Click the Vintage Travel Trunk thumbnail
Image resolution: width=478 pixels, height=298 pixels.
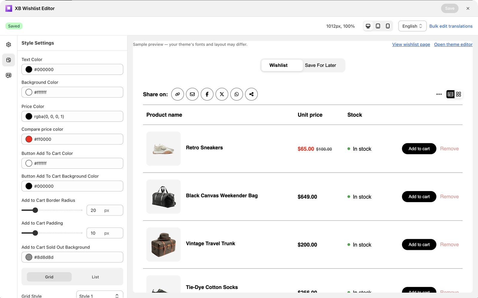pos(163,245)
